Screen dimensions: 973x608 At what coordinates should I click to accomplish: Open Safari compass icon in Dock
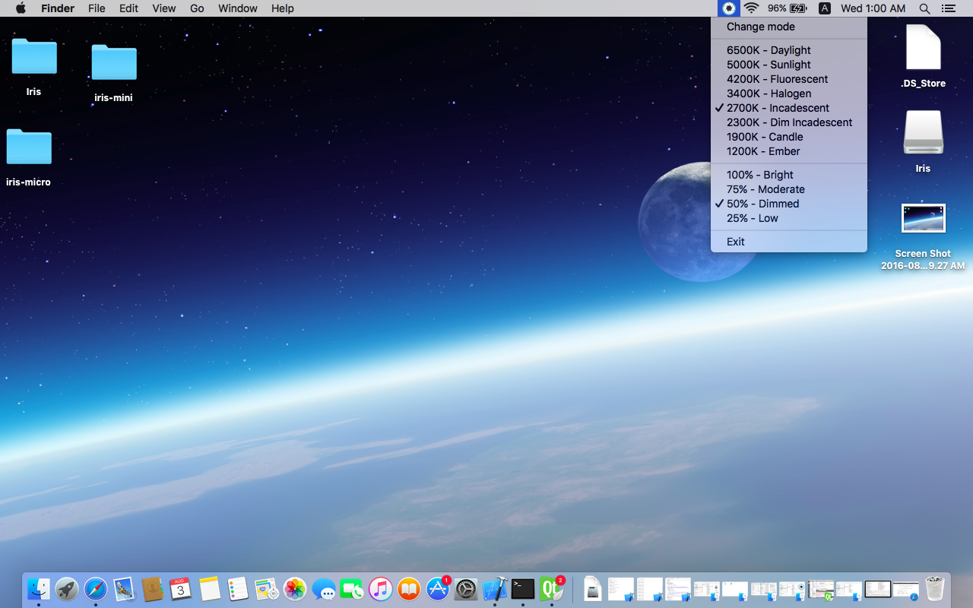pyautogui.click(x=96, y=589)
